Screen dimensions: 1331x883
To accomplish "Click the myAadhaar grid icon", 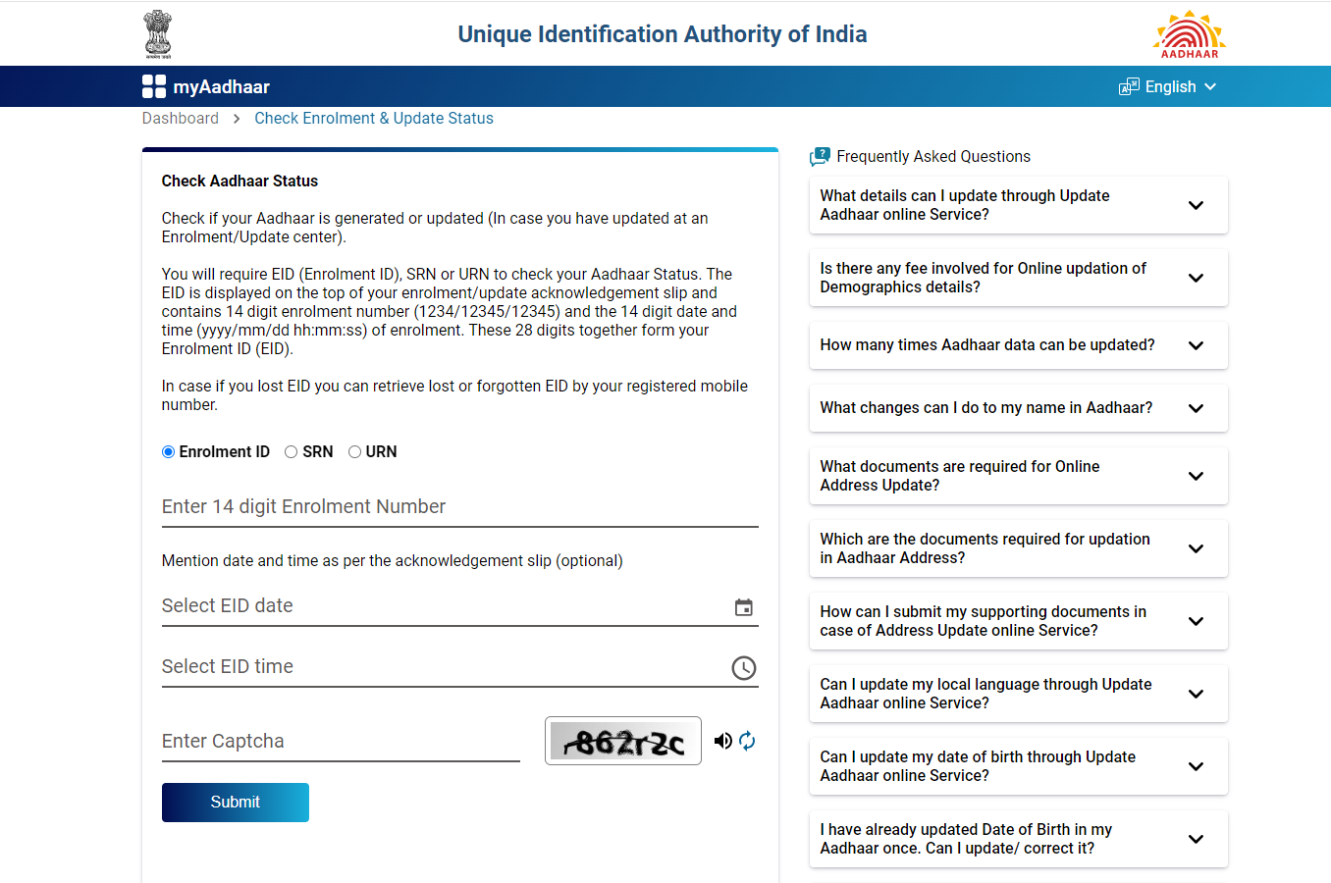I will point(153,86).
